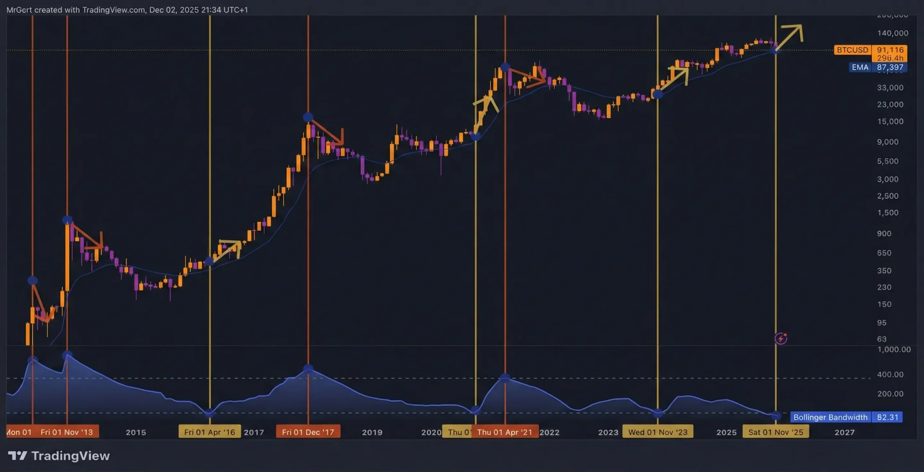The image size is (924, 472).
Task: Click the 'Wed 01 Nov '23' date marker
Action: pyautogui.click(x=657, y=432)
